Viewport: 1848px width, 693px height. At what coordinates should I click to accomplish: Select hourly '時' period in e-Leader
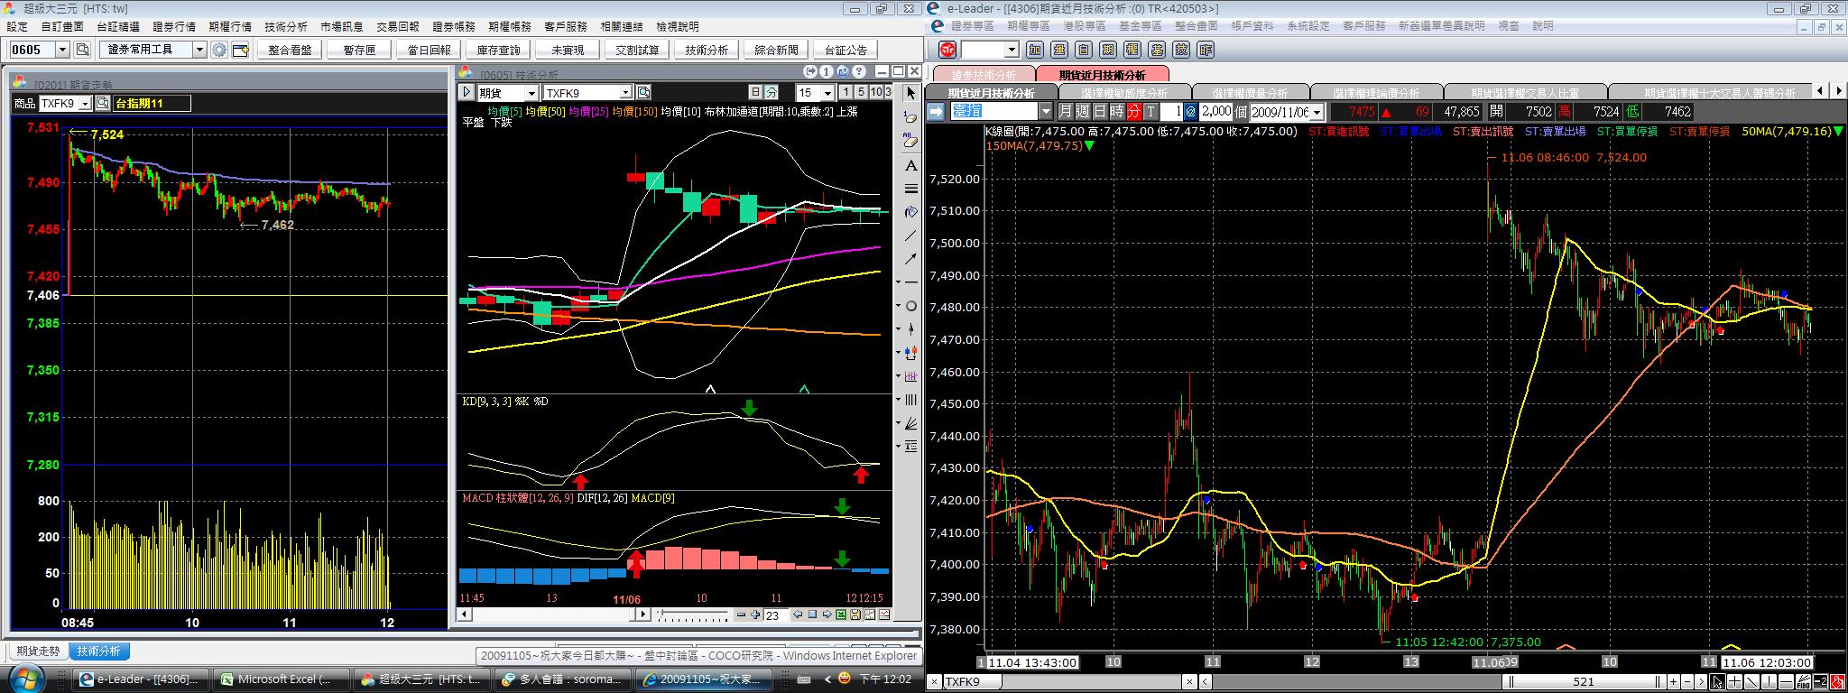click(1117, 111)
